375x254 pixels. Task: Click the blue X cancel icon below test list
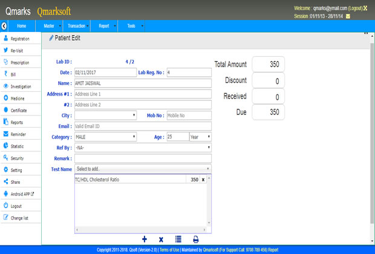tap(161, 239)
